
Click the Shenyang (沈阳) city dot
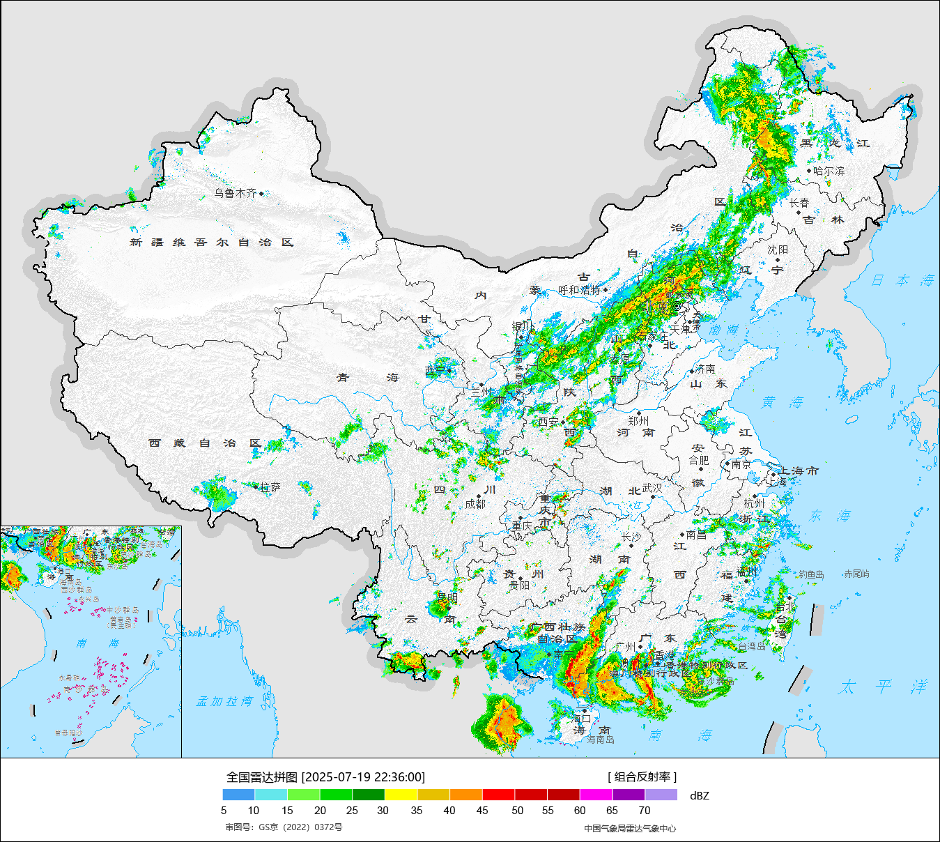pyautogui.click(x=778, y=259)
